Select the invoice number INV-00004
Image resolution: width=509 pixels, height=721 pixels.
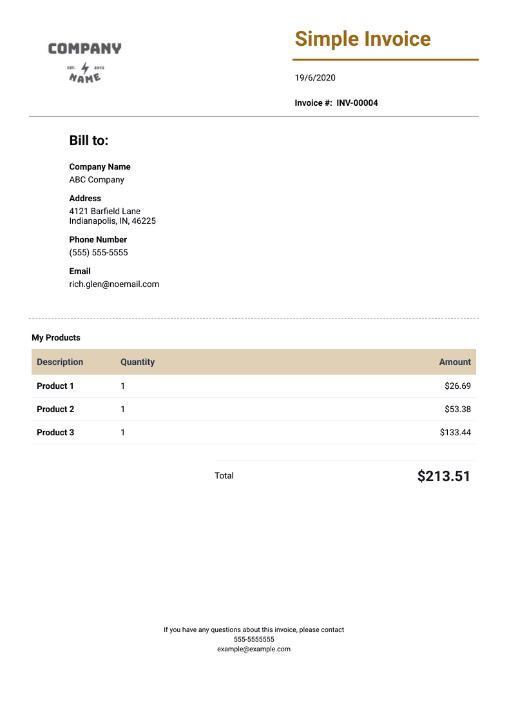click(357, 103)
